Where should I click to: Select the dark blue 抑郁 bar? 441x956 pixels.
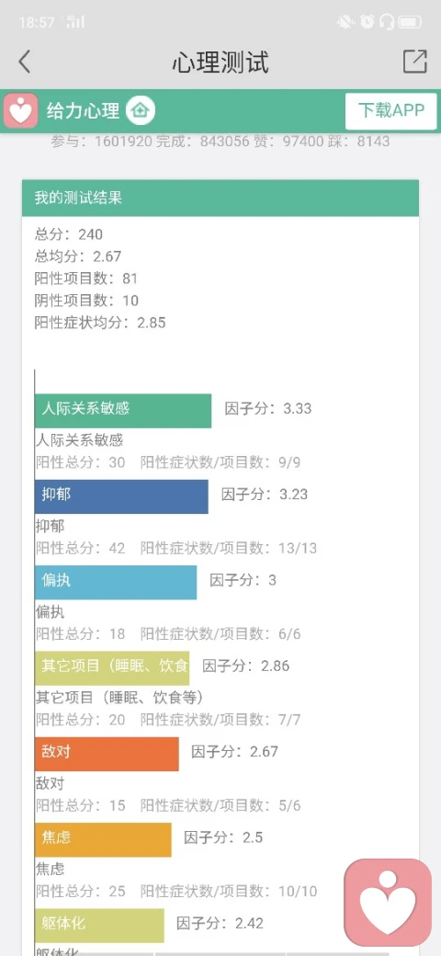pos(121,496)
